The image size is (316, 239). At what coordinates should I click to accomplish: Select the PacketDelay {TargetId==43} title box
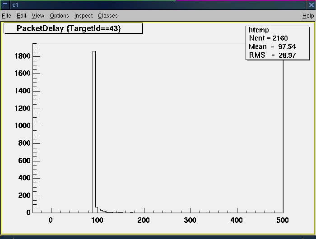73,28
